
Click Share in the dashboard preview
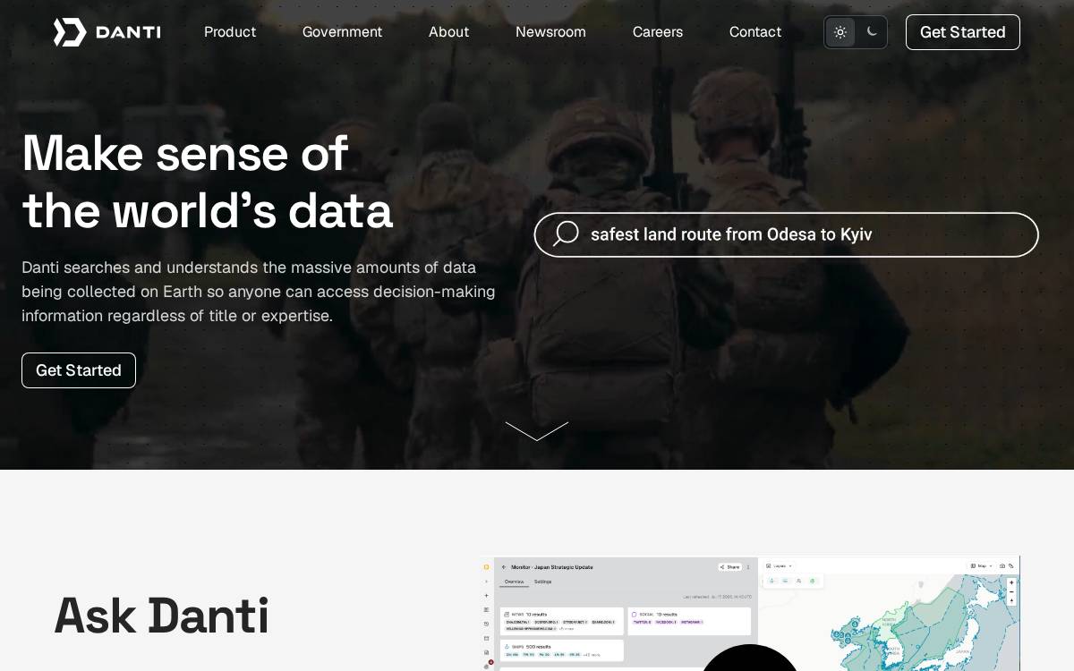point(730,566)
